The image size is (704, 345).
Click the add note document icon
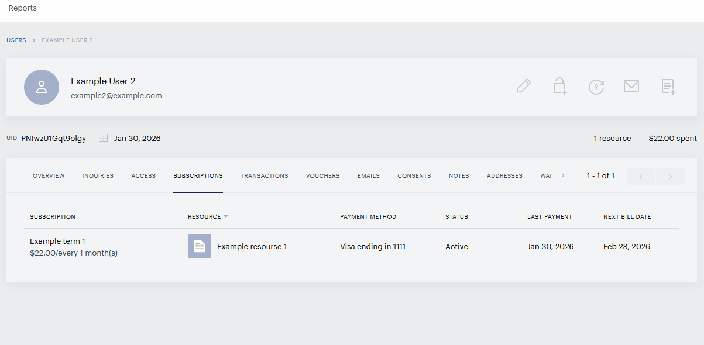coord(668,87)
